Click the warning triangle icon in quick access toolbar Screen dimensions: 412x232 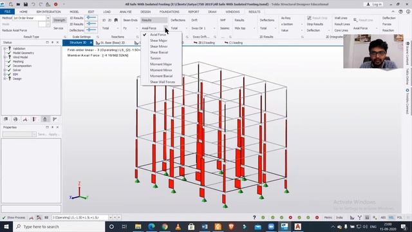(48, 5)
